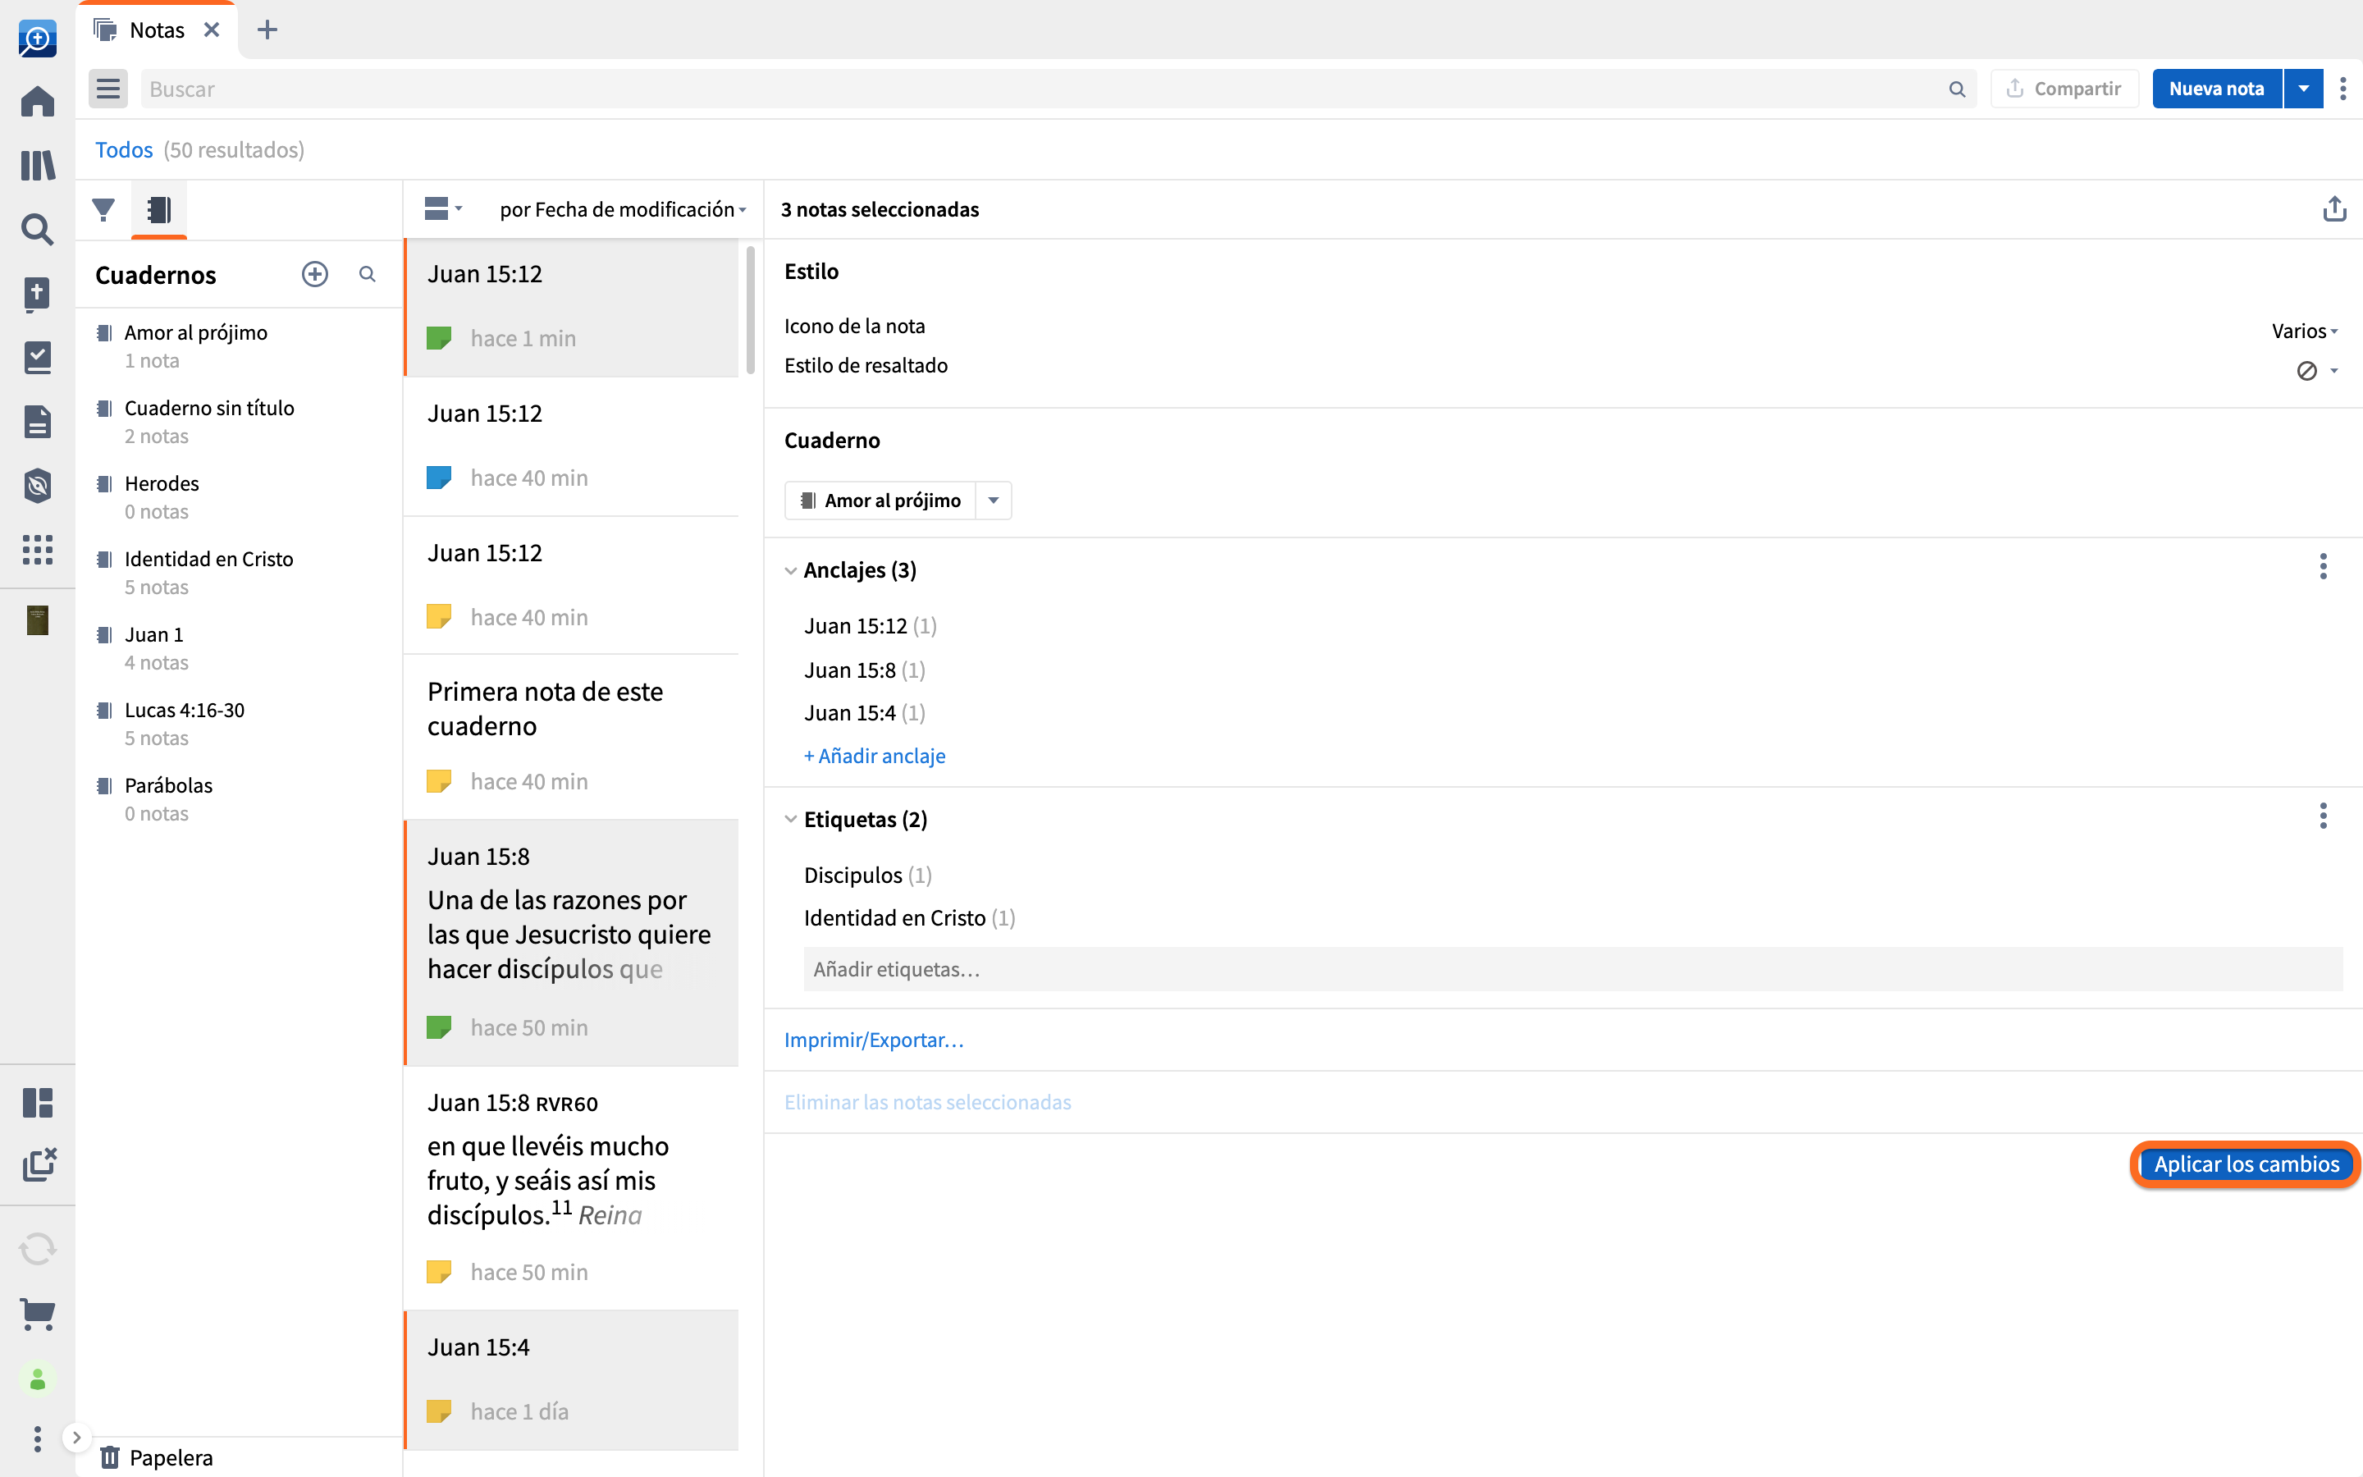Open the shopping cart store icon
Image resolution: width=2363 pixels, height=1477 pixels.
tap(37, 1314)
